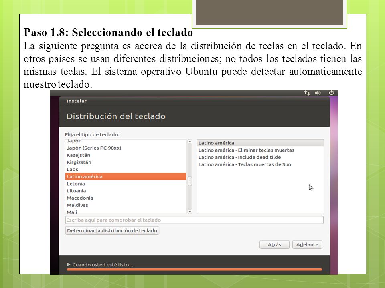Screen dimensions: 385x288
Task: Focus the 'Escriba aquí para comprobar el teclado' field
Action: click(194, 220)
